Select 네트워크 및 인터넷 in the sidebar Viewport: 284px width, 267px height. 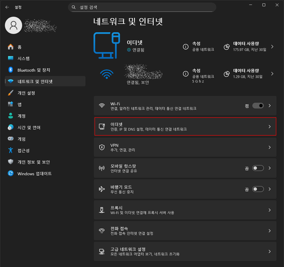point(45,81)
